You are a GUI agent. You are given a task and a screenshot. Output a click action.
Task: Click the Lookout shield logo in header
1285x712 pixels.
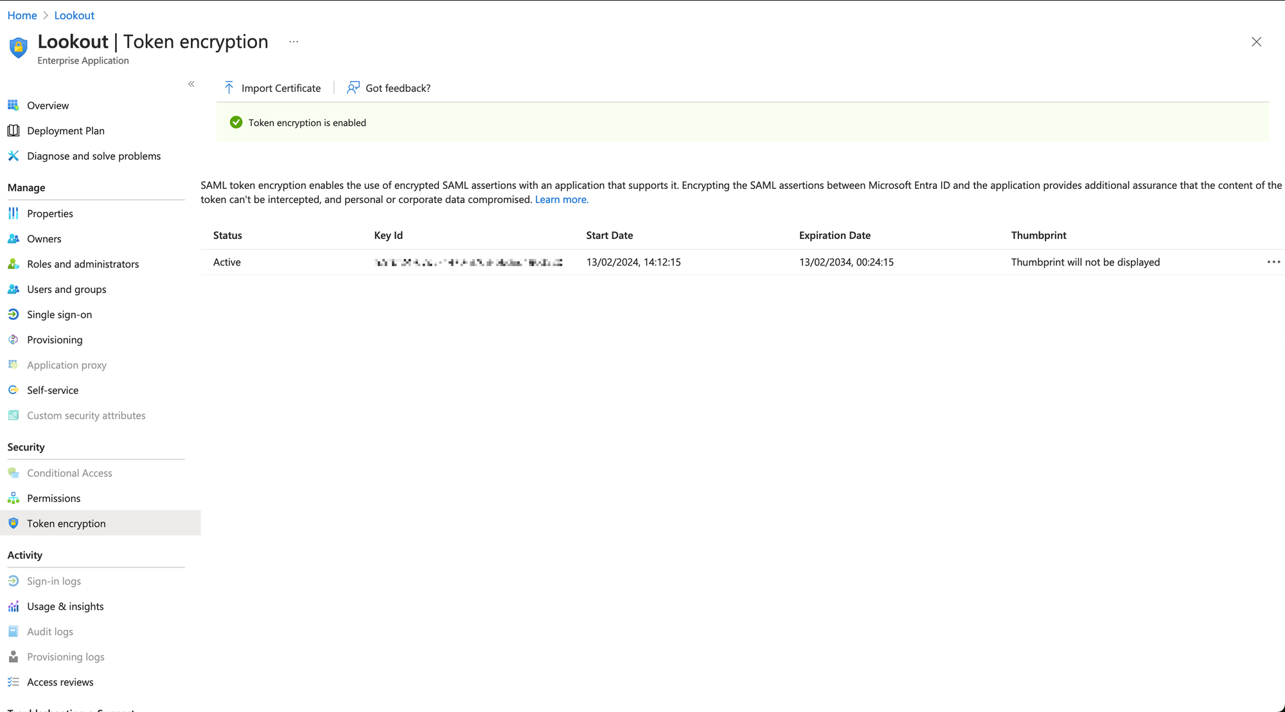point(19,48)
